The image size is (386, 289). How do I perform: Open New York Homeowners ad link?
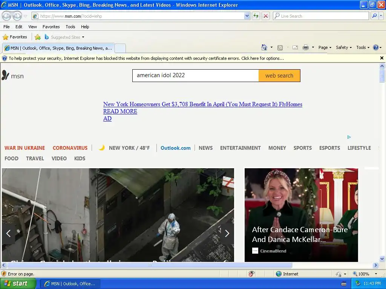click(202, 104)
